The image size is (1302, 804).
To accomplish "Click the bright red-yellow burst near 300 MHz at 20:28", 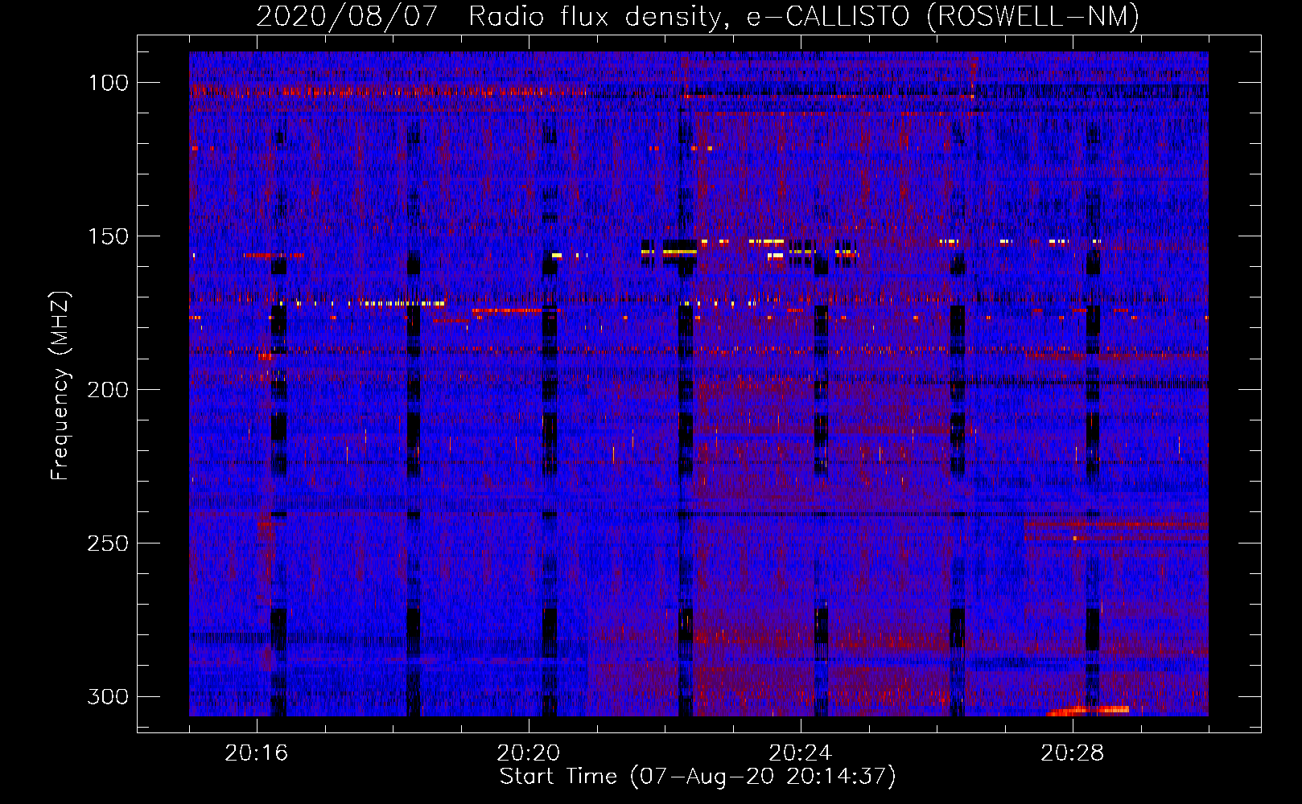I will tap(1088, 710).
